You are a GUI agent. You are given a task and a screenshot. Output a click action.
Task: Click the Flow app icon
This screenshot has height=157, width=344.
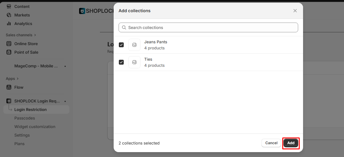point(9,87)
